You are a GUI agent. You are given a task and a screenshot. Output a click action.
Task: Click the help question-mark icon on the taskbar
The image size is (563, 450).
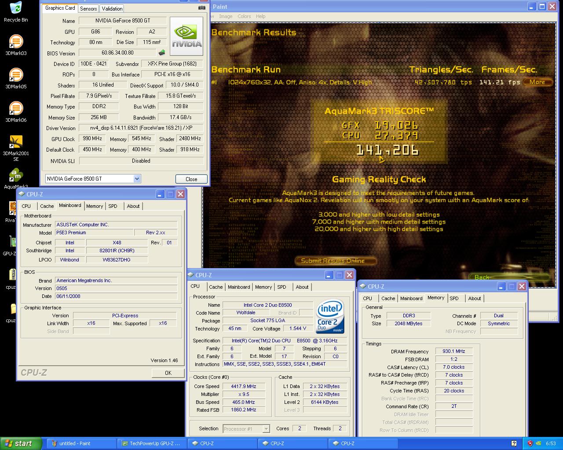[x=514, y=443]
